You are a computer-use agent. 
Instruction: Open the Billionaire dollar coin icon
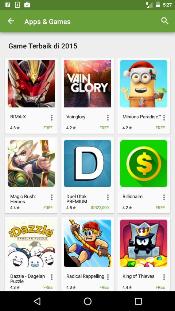pyautogui.click(x=144, y=164)
